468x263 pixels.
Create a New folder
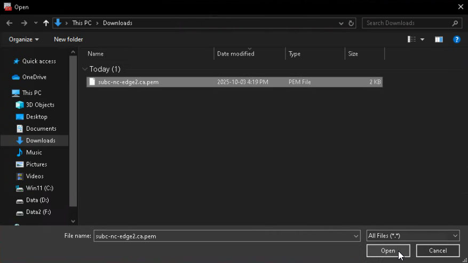(68, 39)
